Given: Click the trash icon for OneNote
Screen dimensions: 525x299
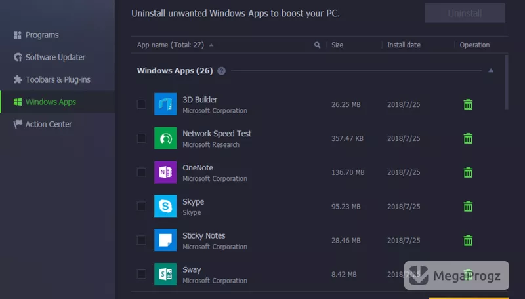Looking at the screenshot, I should pyautogui.click(x=468, y=172).
